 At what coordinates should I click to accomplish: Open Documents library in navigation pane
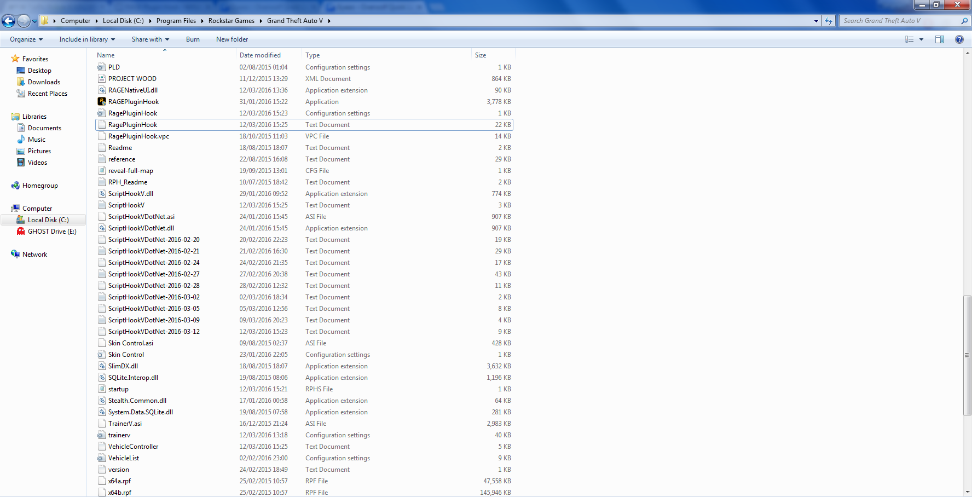coord(44,128)
